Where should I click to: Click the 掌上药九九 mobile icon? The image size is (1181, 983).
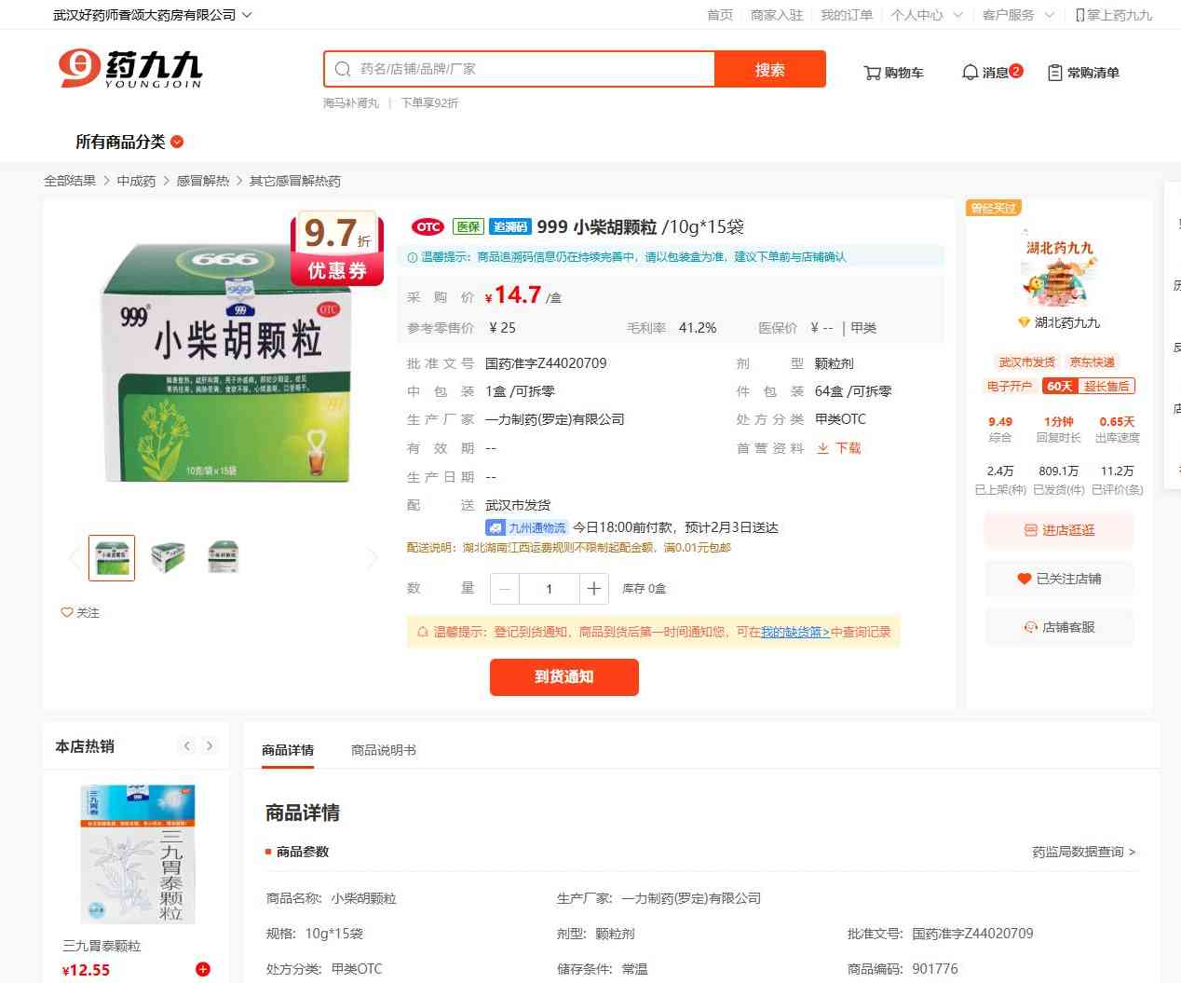pyautogui.click(x=1079, y=15)
